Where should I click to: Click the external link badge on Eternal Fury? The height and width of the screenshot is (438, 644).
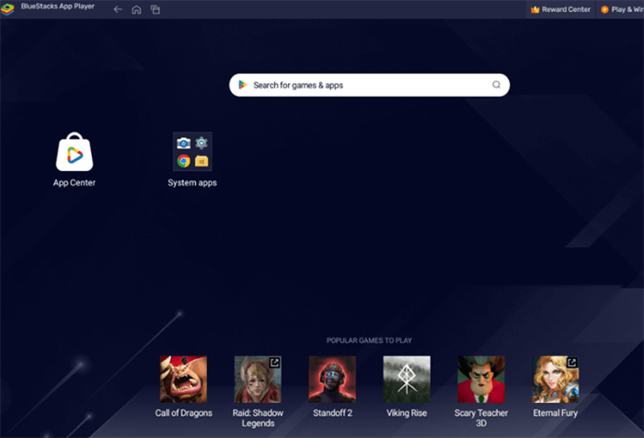(571, 363)
